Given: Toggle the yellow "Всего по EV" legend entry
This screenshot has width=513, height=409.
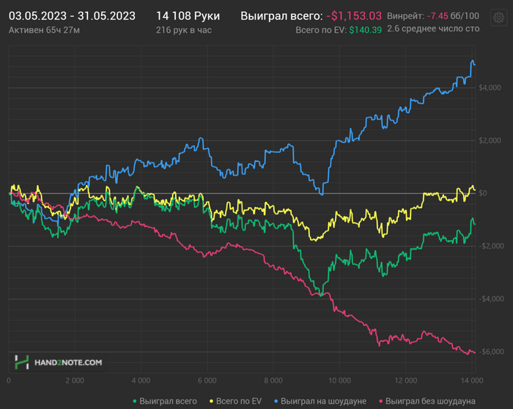Looking at the screenshot, I should pyautogui.click(x=235, y=401).
